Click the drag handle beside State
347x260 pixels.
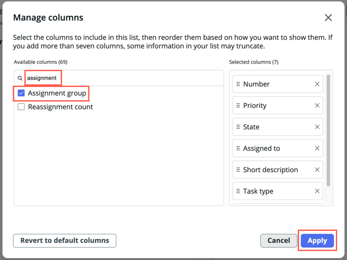coord(238,127)
